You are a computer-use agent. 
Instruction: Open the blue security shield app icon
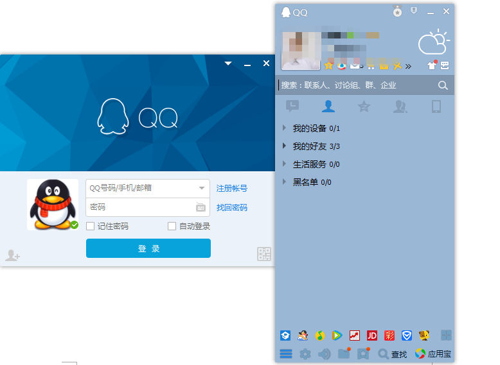pyautogui.click(x=407, y=335)
